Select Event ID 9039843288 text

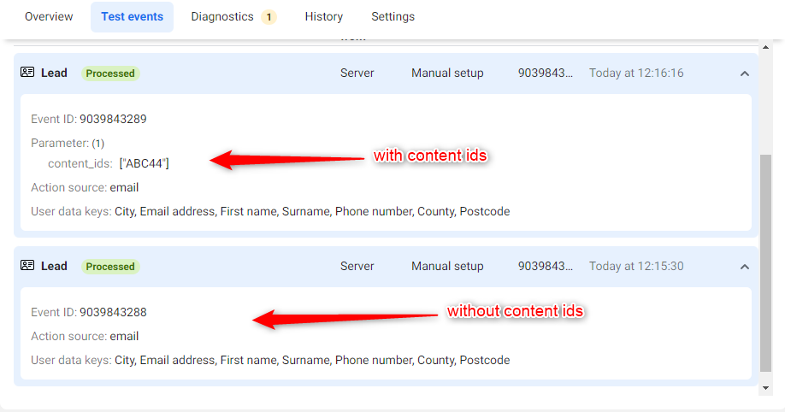[89, 312]
